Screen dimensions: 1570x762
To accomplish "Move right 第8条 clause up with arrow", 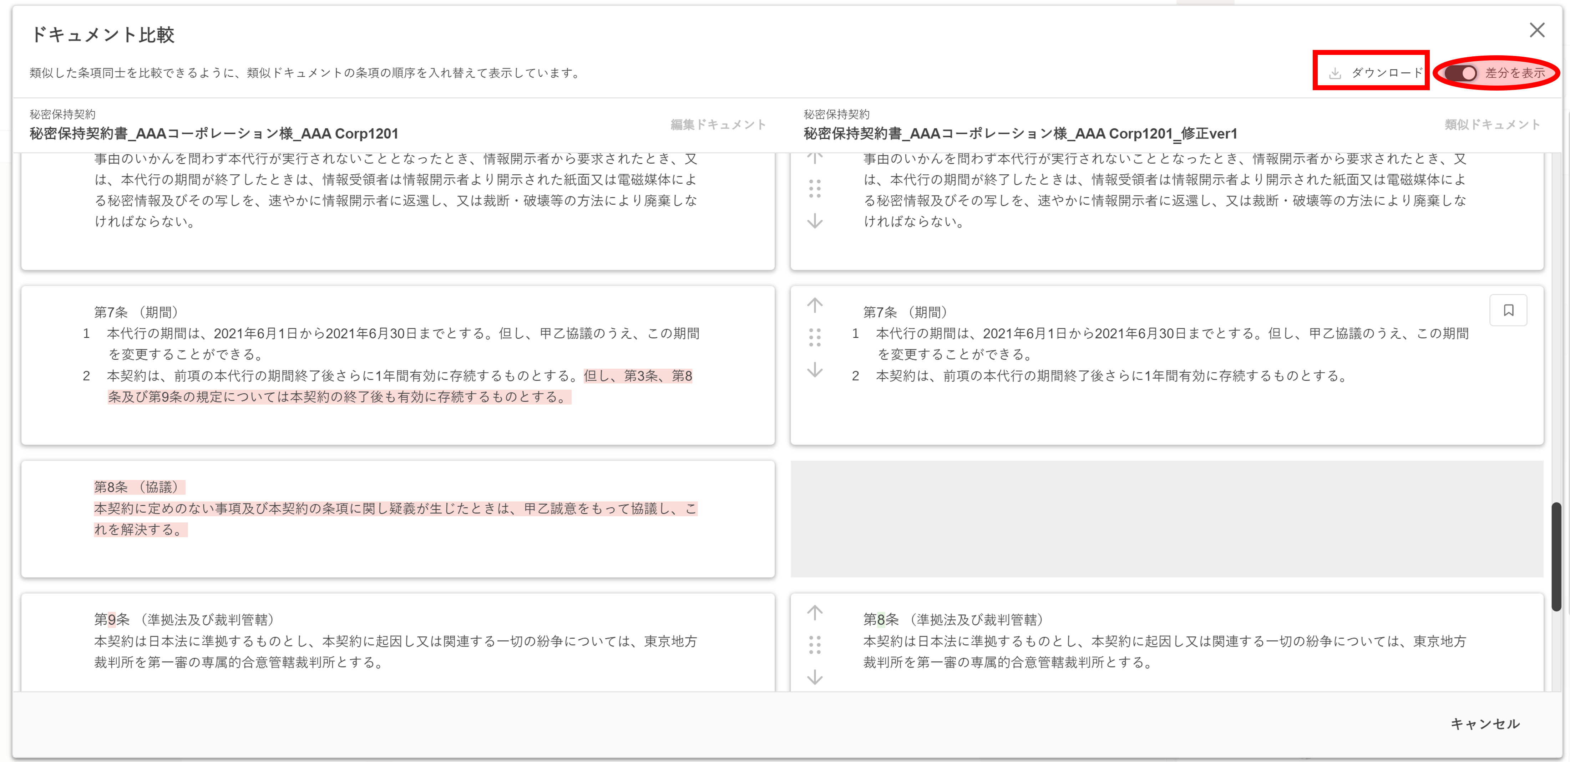I will pos(815,612).
